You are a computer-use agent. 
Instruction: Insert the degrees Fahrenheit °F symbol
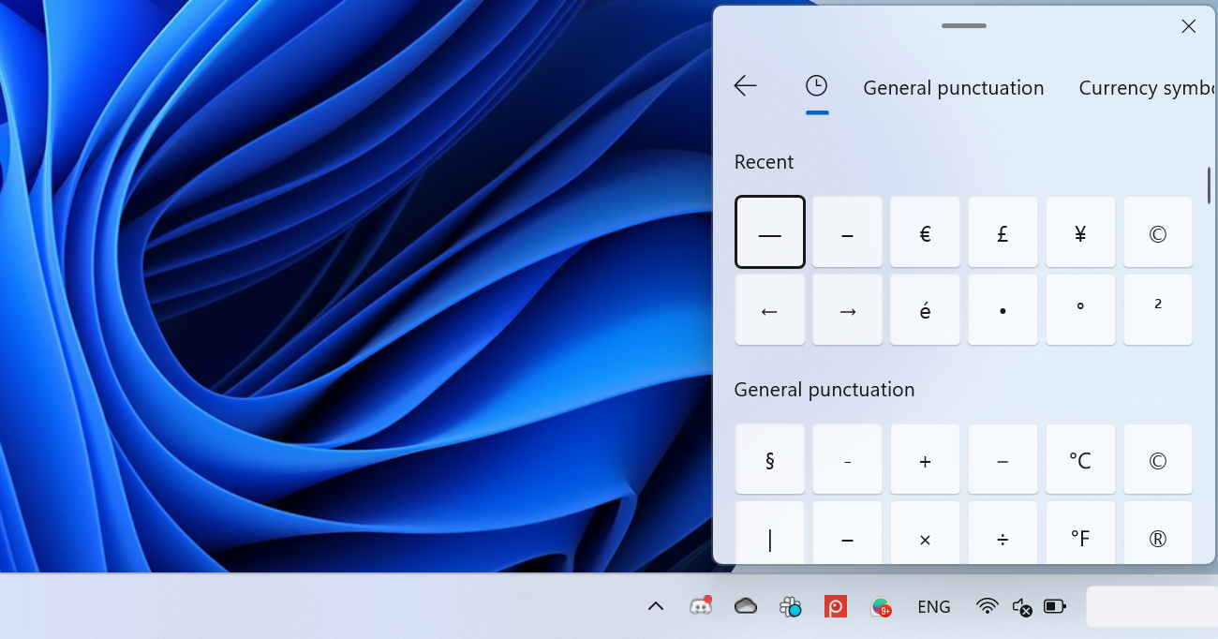(x=1080, y=532)
